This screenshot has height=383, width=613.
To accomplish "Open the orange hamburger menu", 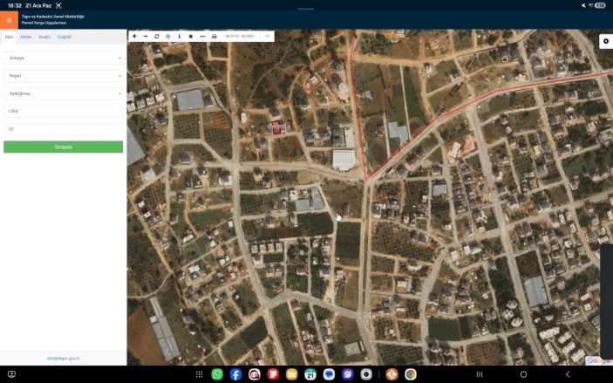I will click(9, 20).
